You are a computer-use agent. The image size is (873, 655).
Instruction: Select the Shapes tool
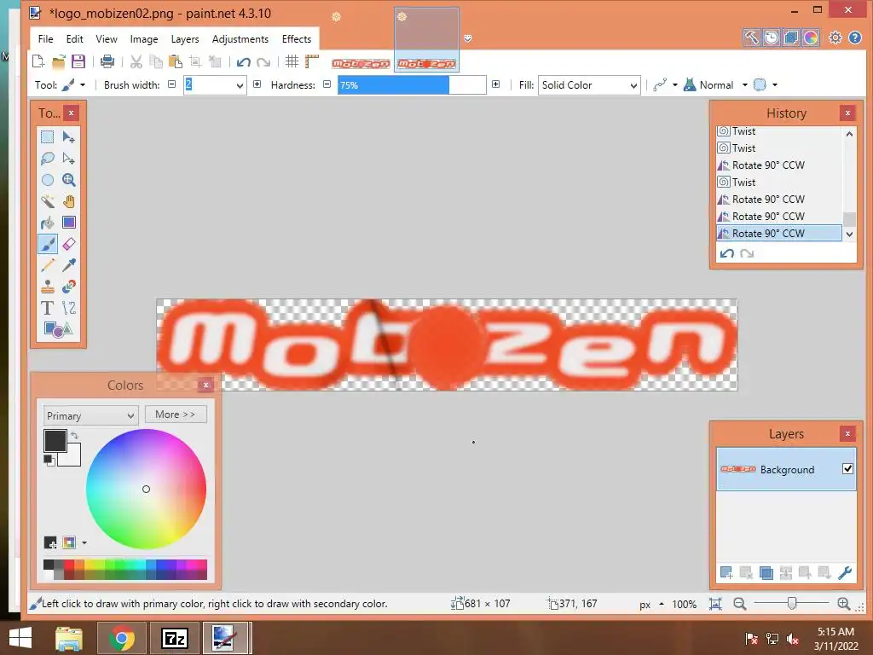[x=58, y=329]
